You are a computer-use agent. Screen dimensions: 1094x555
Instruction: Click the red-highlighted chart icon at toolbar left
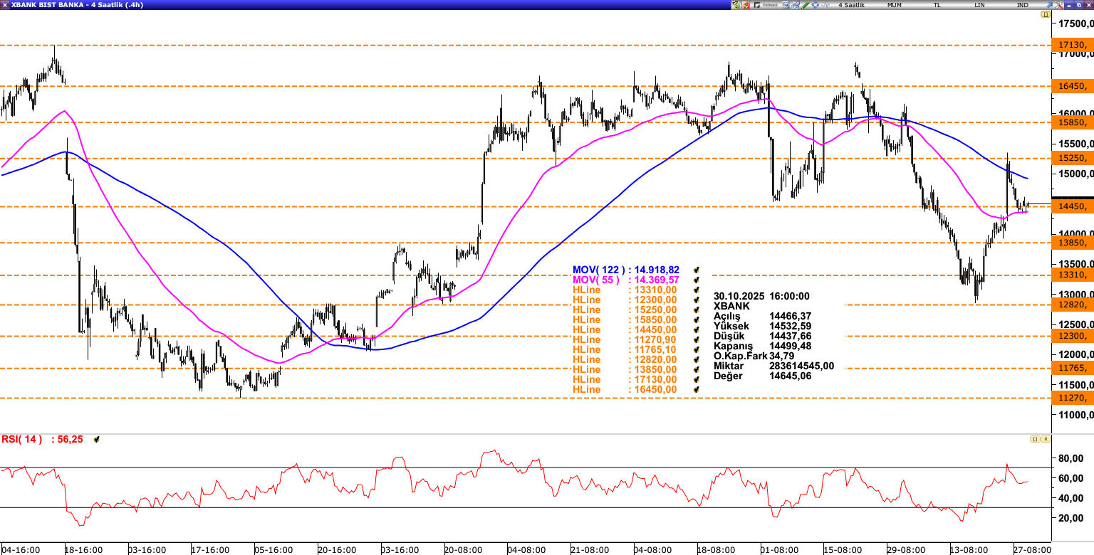(746, 4)
